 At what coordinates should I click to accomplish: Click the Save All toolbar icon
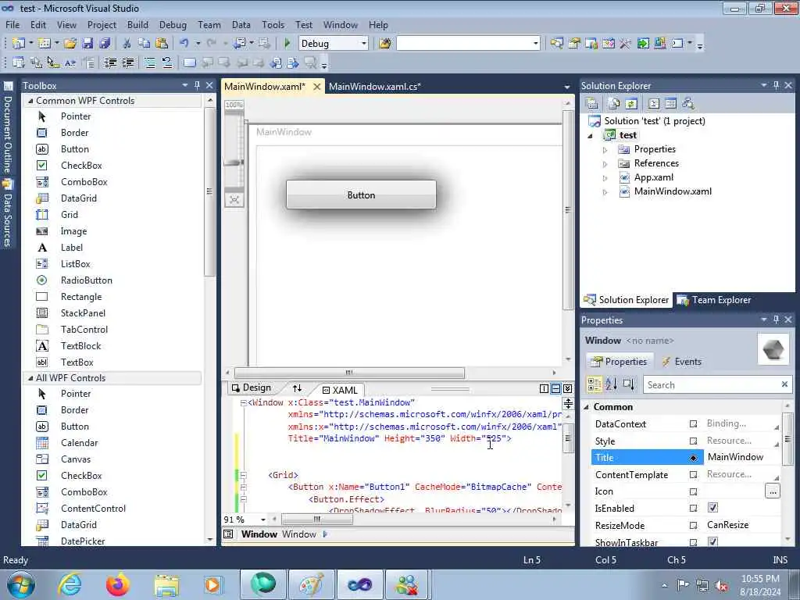(105, 44)
